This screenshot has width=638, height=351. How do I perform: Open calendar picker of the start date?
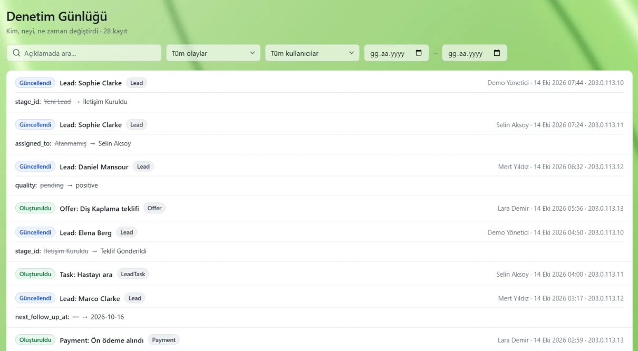(419, 53)
